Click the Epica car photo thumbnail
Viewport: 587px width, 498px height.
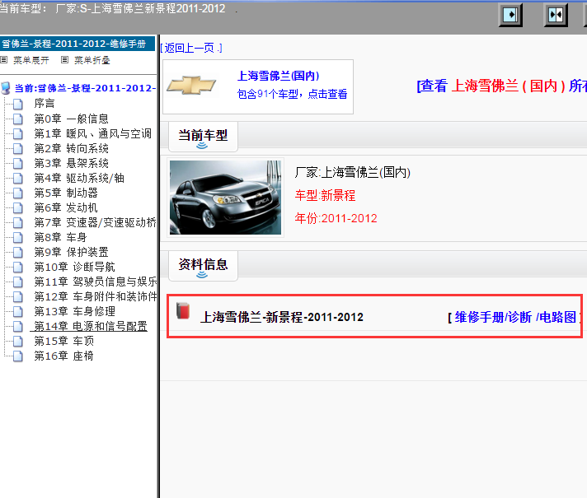click(x=225, y=198)
